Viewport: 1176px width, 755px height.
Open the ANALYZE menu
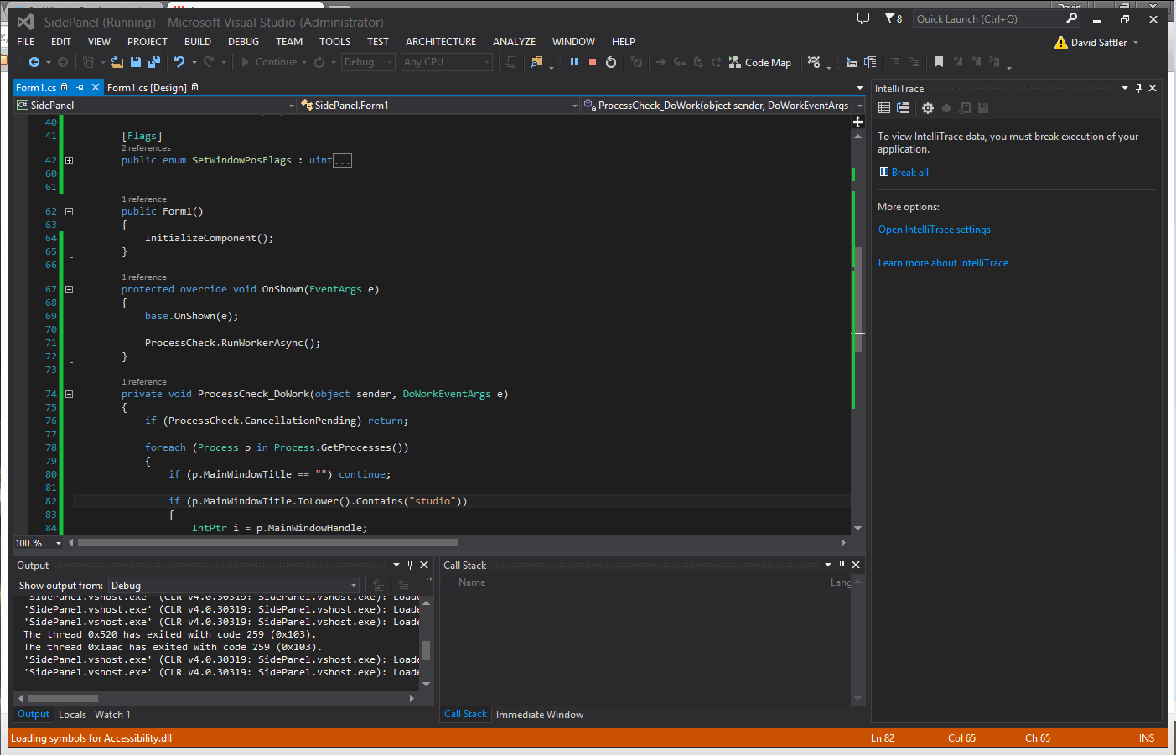tap(514, 41)
